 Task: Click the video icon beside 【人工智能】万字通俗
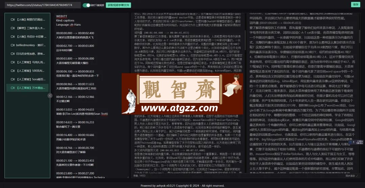click(x=13, y=88)
